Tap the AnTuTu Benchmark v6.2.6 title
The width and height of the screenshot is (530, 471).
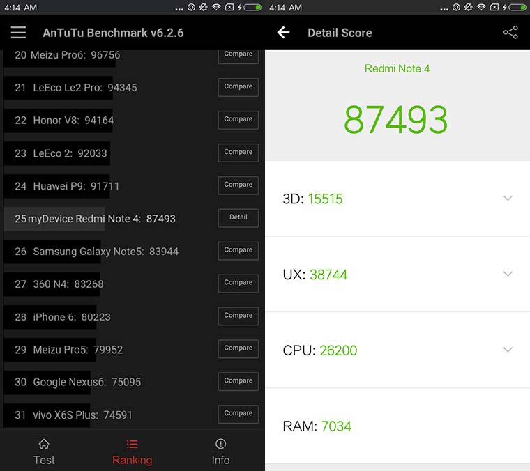[x=113, y=33]
